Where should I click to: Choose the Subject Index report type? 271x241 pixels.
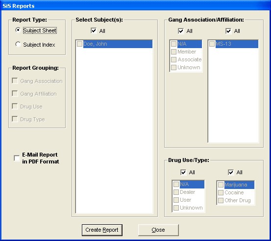(18, 44)
